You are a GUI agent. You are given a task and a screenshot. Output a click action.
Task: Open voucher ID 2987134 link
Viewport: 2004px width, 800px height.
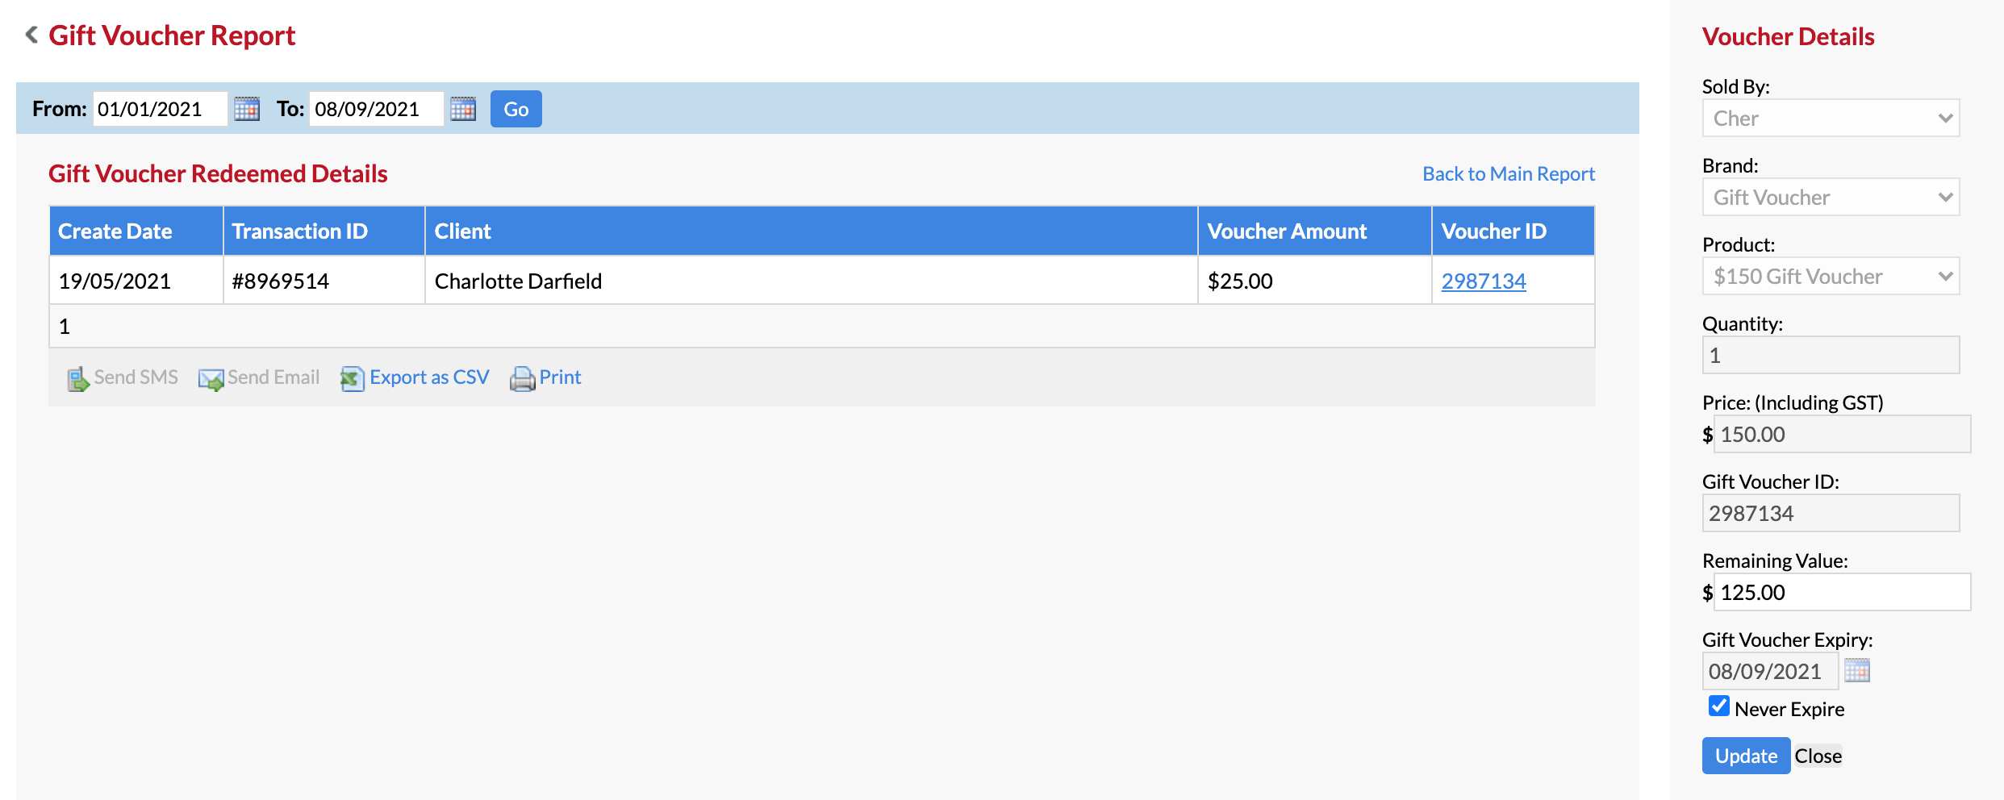[x=1484, y=281]
